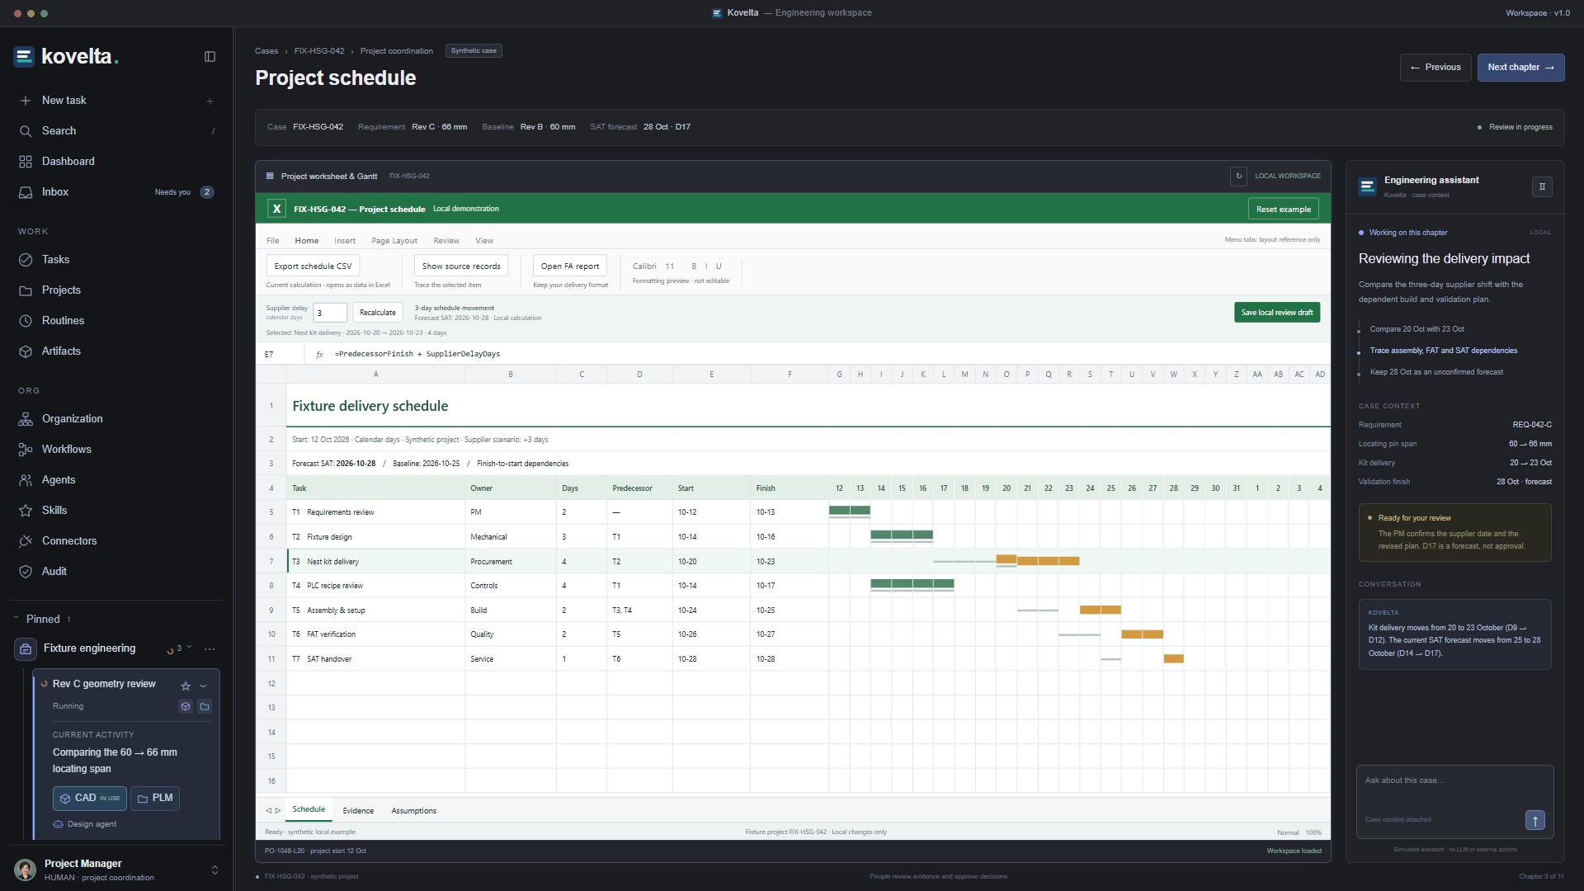Click Show source records

point(461,266)
